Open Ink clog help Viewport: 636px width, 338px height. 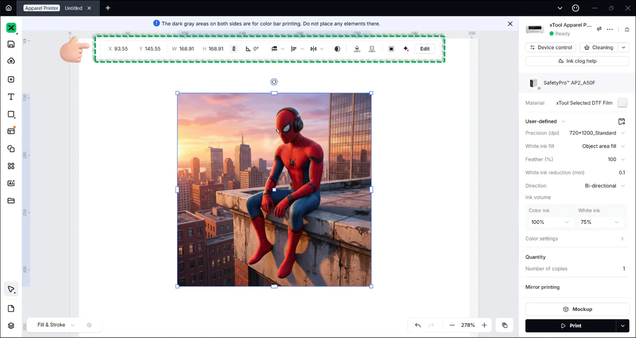point(577,61)
